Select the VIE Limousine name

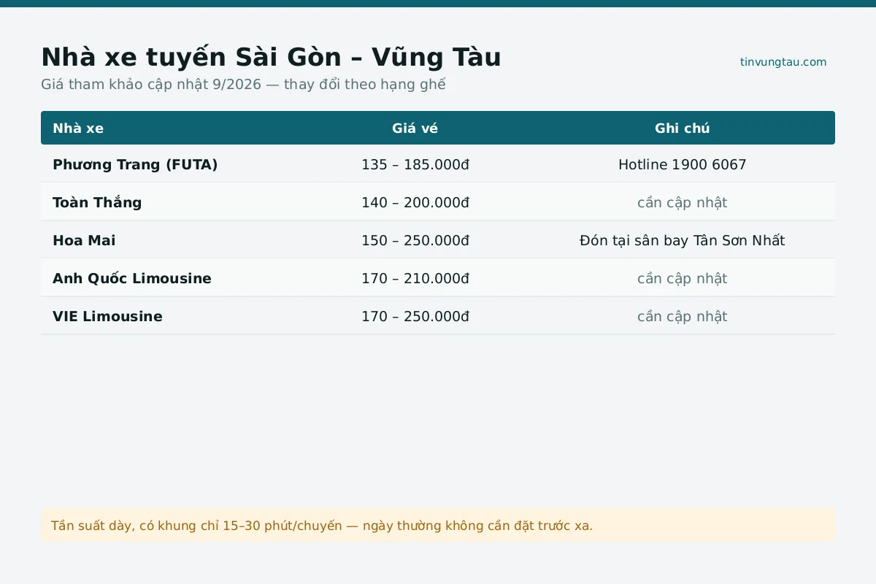pos(107,317)
